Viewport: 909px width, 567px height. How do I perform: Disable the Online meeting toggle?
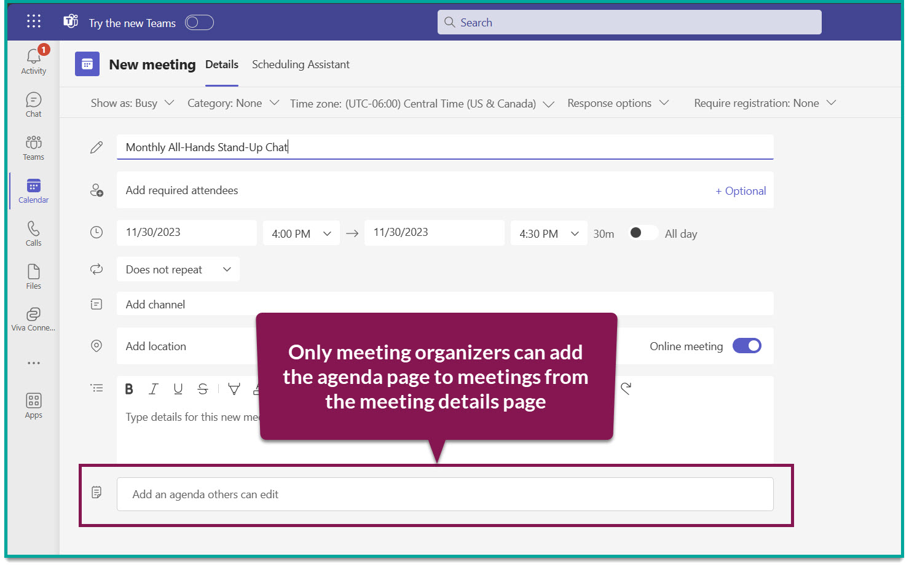(747, 346)
